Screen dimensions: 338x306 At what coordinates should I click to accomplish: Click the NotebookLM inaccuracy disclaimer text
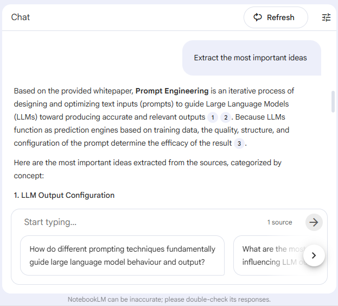pyautogui.click(x=169, y=299)
